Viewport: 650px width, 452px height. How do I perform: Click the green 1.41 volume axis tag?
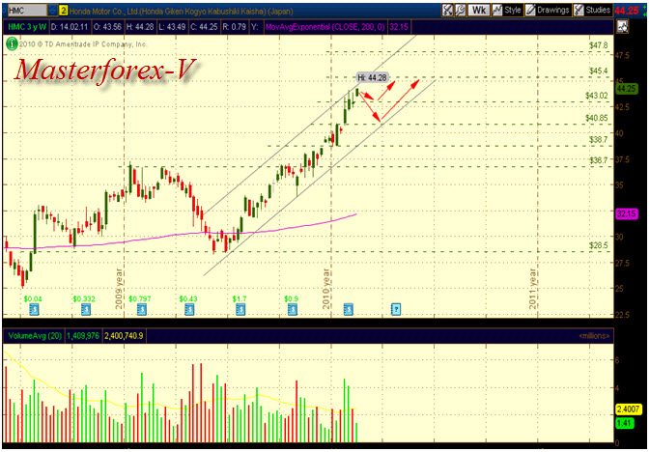[624, 423]
